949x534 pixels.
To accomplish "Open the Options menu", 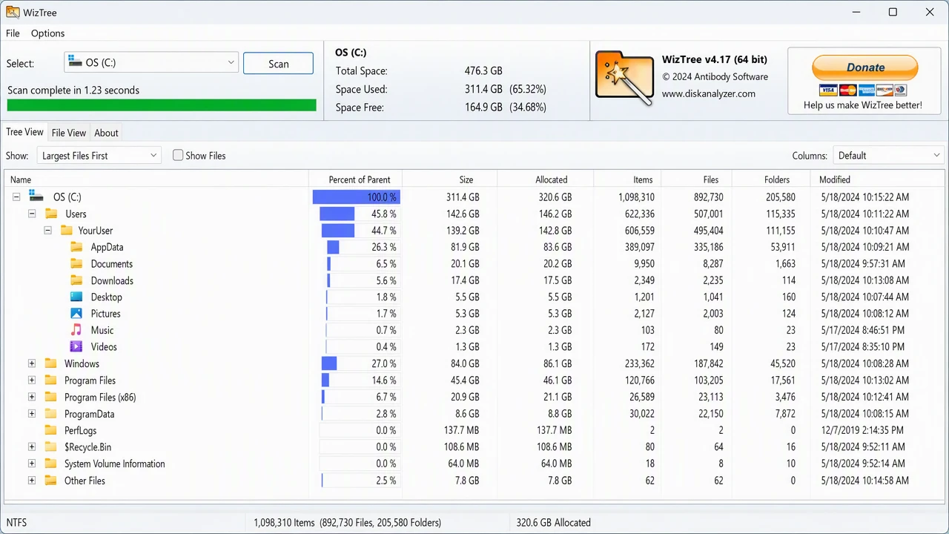I will click(x=47, y=33).
